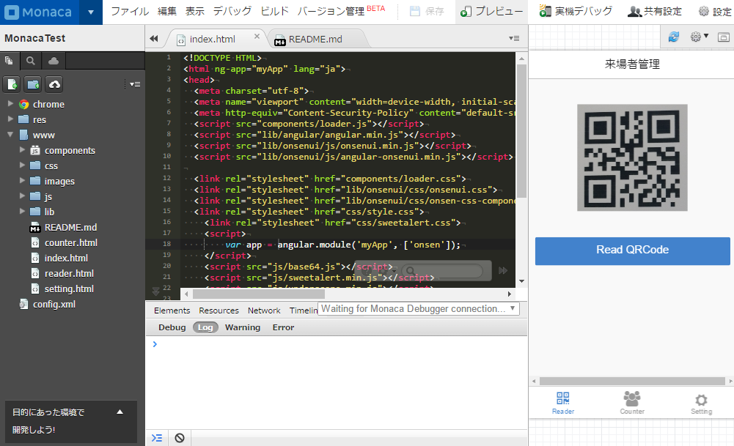
Task: Clear the console log
Action: click(x=179, y=438)
